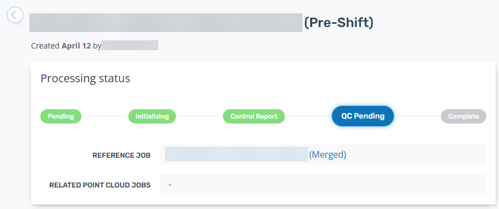Click the blurred author name after 'by'
The height and width of the screenshot is (209, 499).
tap(130, 45)
